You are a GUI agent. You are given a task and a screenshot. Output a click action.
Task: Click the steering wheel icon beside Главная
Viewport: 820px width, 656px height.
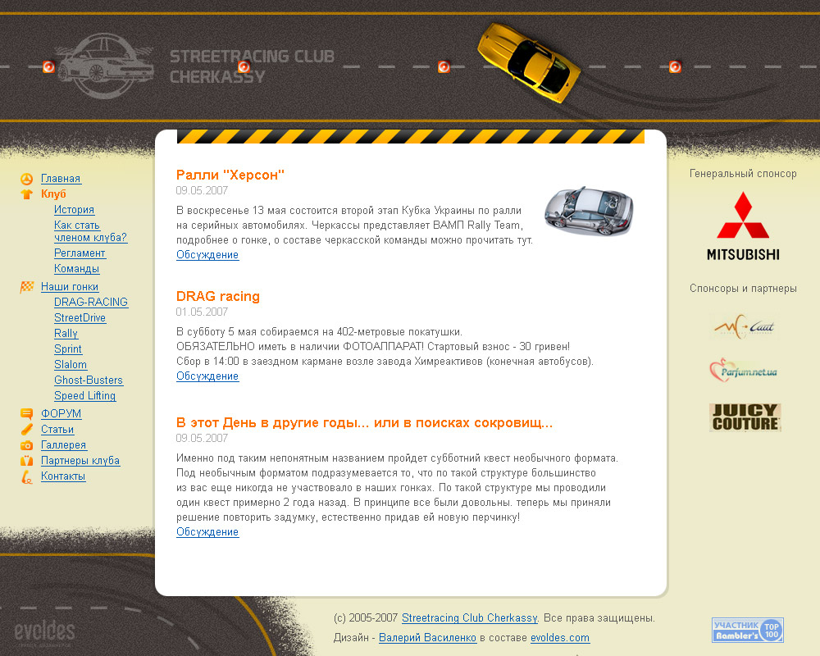pos(26,178)
